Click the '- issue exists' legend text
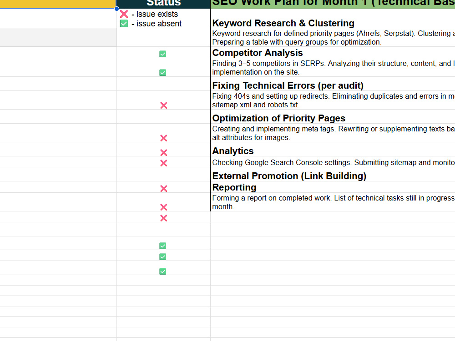Viewport: 455px width, 341px height. point(155,14)
